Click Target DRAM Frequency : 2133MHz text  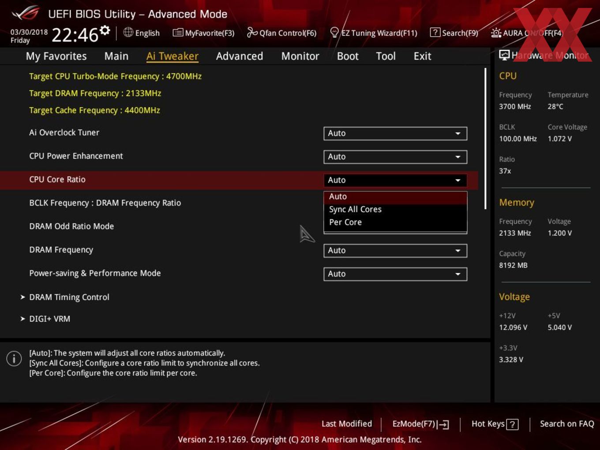tap(95, 94)
